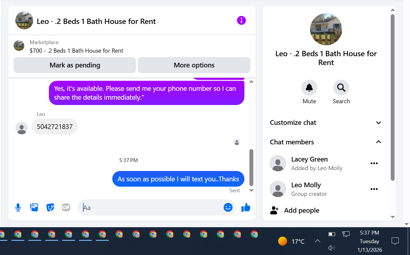410x255 pixels.
Task: Send a thumbs-up like
Action: coord(246,207)
